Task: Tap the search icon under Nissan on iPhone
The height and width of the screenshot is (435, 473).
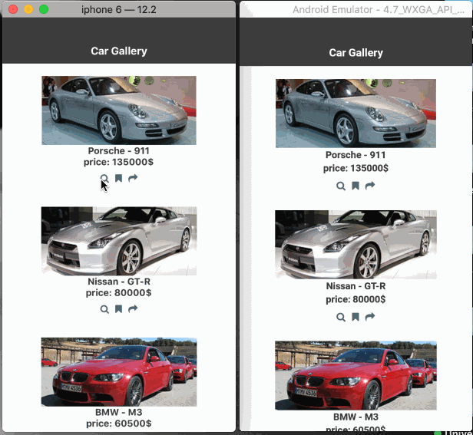Action: [x=104, y=309]
